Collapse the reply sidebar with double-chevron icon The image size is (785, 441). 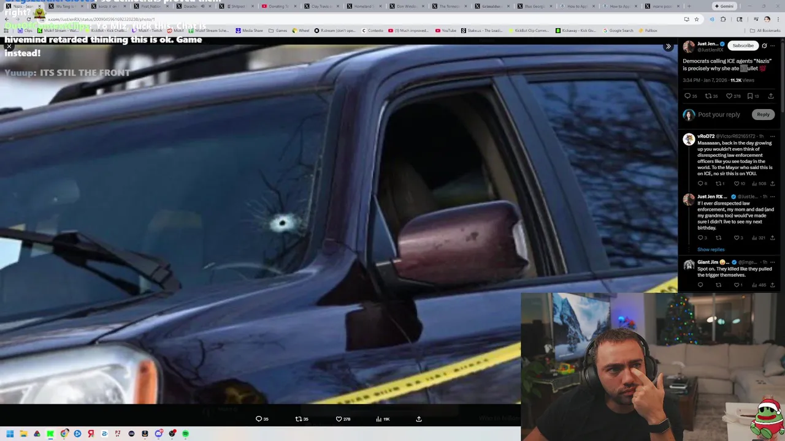click(x=668, y=47)
